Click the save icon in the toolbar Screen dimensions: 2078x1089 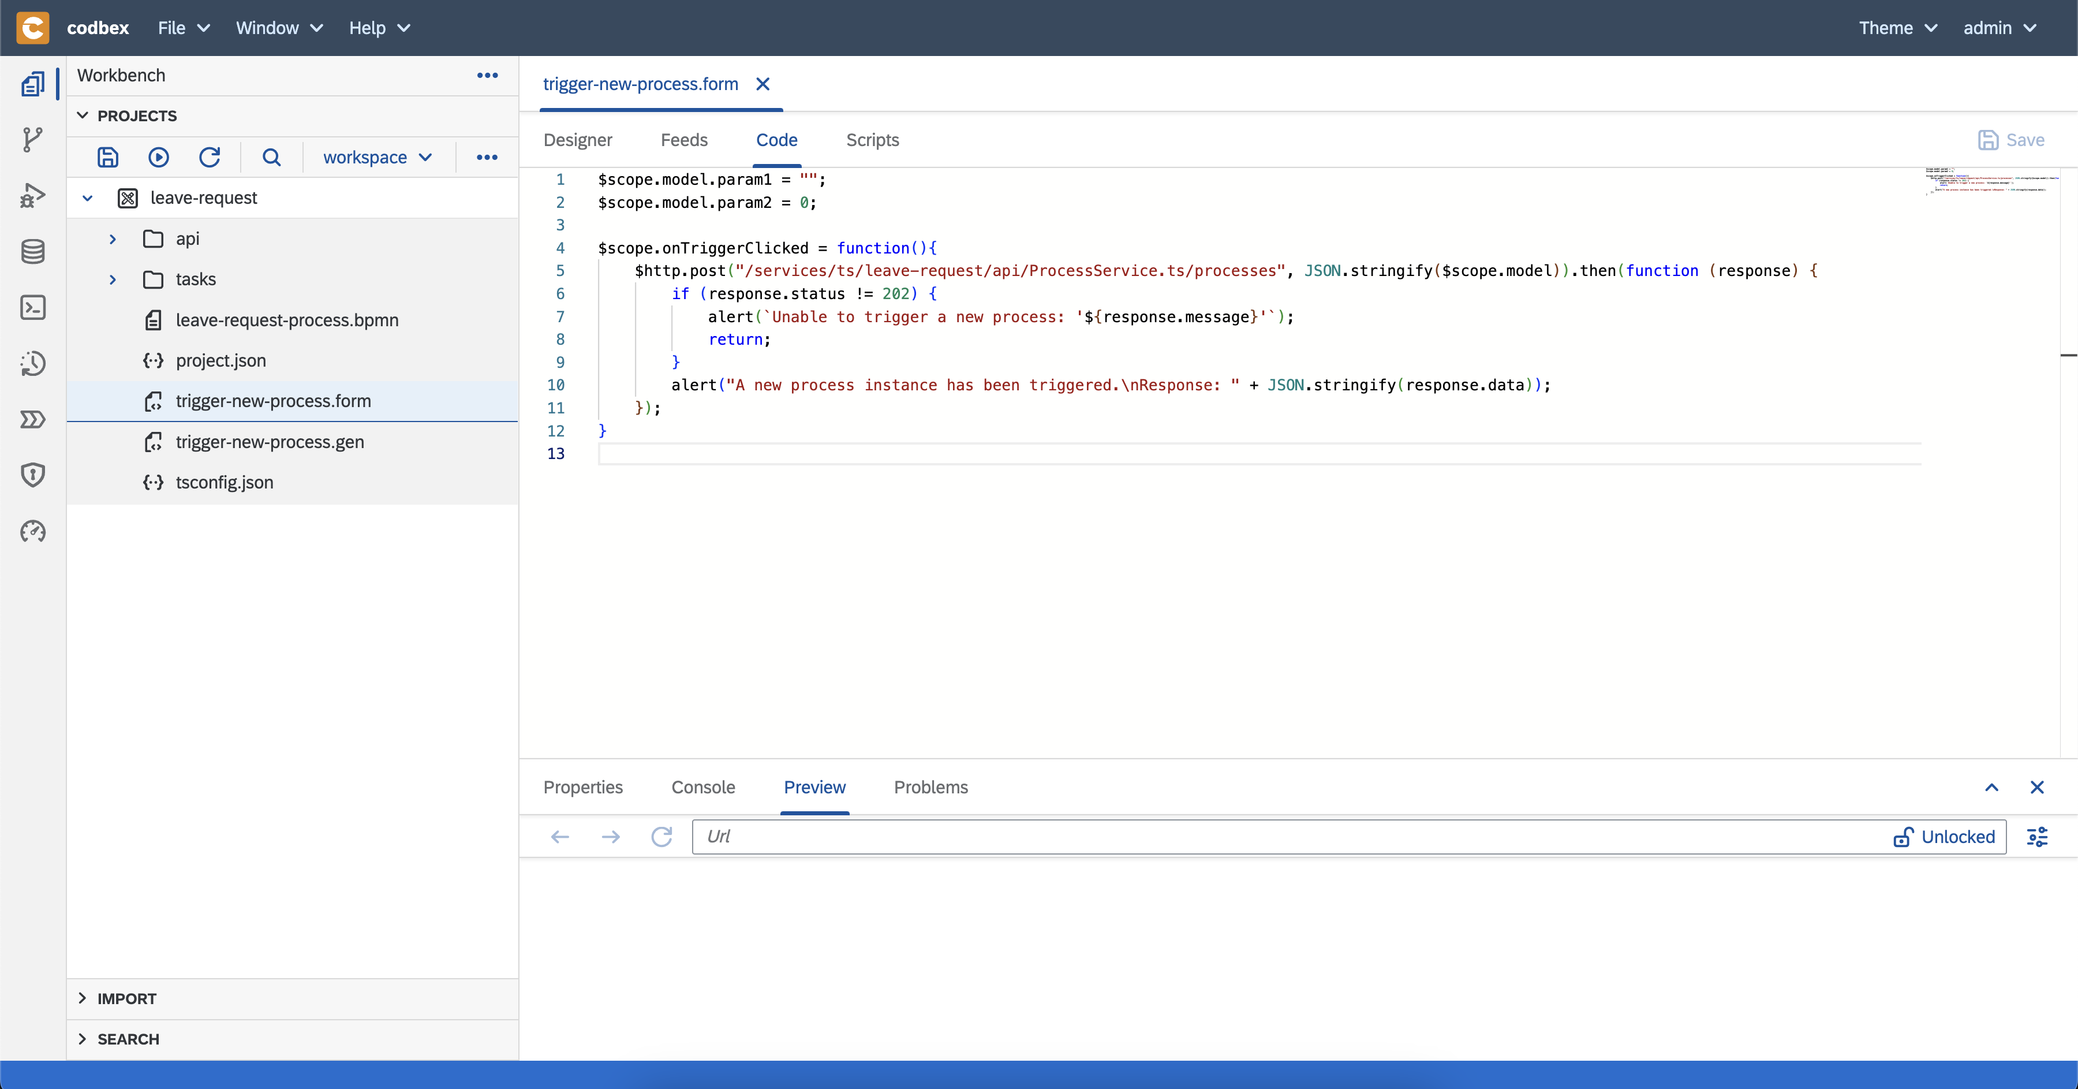(x=107, y=156)
